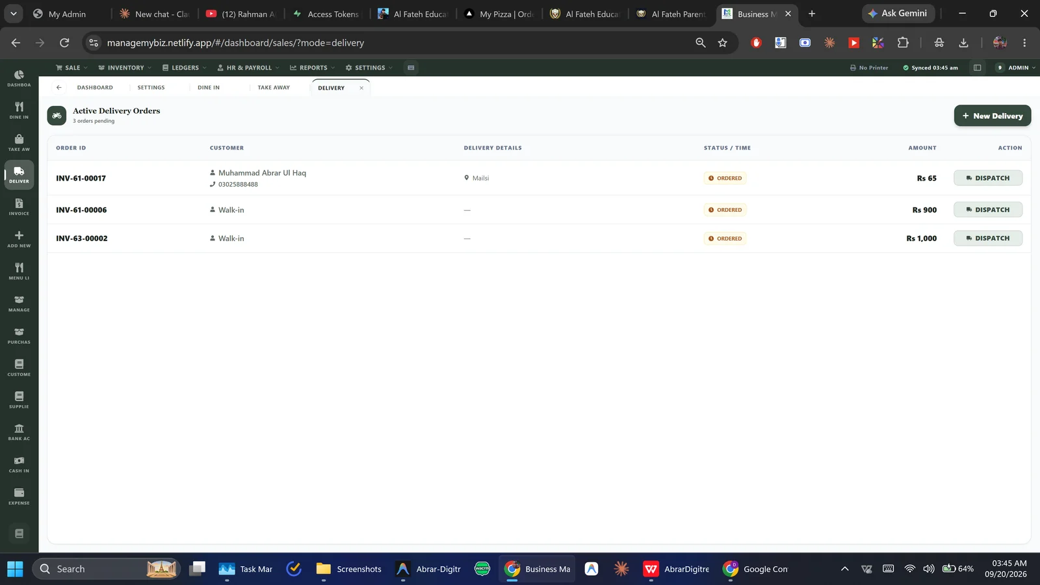The image size is (1040, 585).
Task: Expand the INVENTORY menu dropdown
Action: 125,68
